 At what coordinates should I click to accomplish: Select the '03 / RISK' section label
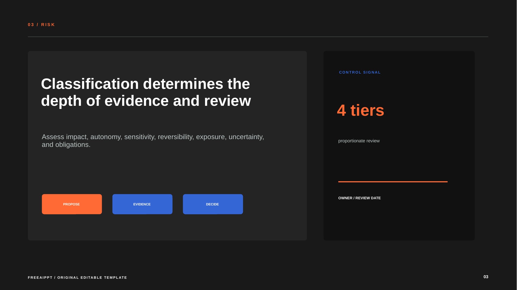(41, 25)
